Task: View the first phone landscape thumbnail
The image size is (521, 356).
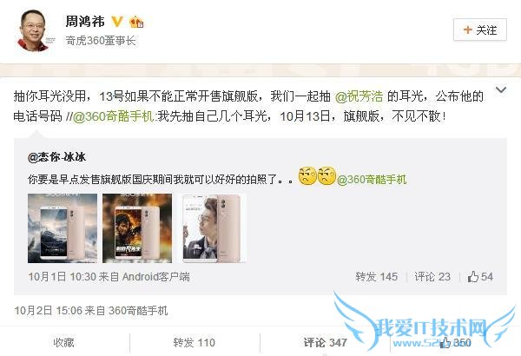Action: tap(63, 228)
